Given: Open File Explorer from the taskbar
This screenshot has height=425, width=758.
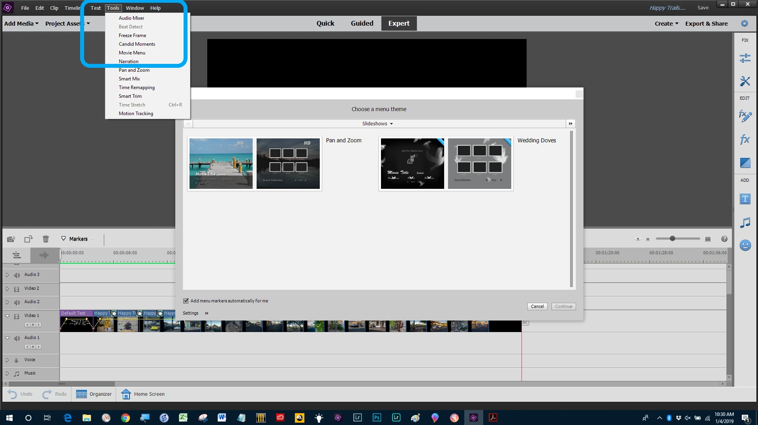Looking at the screenshot, I should click(x=87, y=418).
